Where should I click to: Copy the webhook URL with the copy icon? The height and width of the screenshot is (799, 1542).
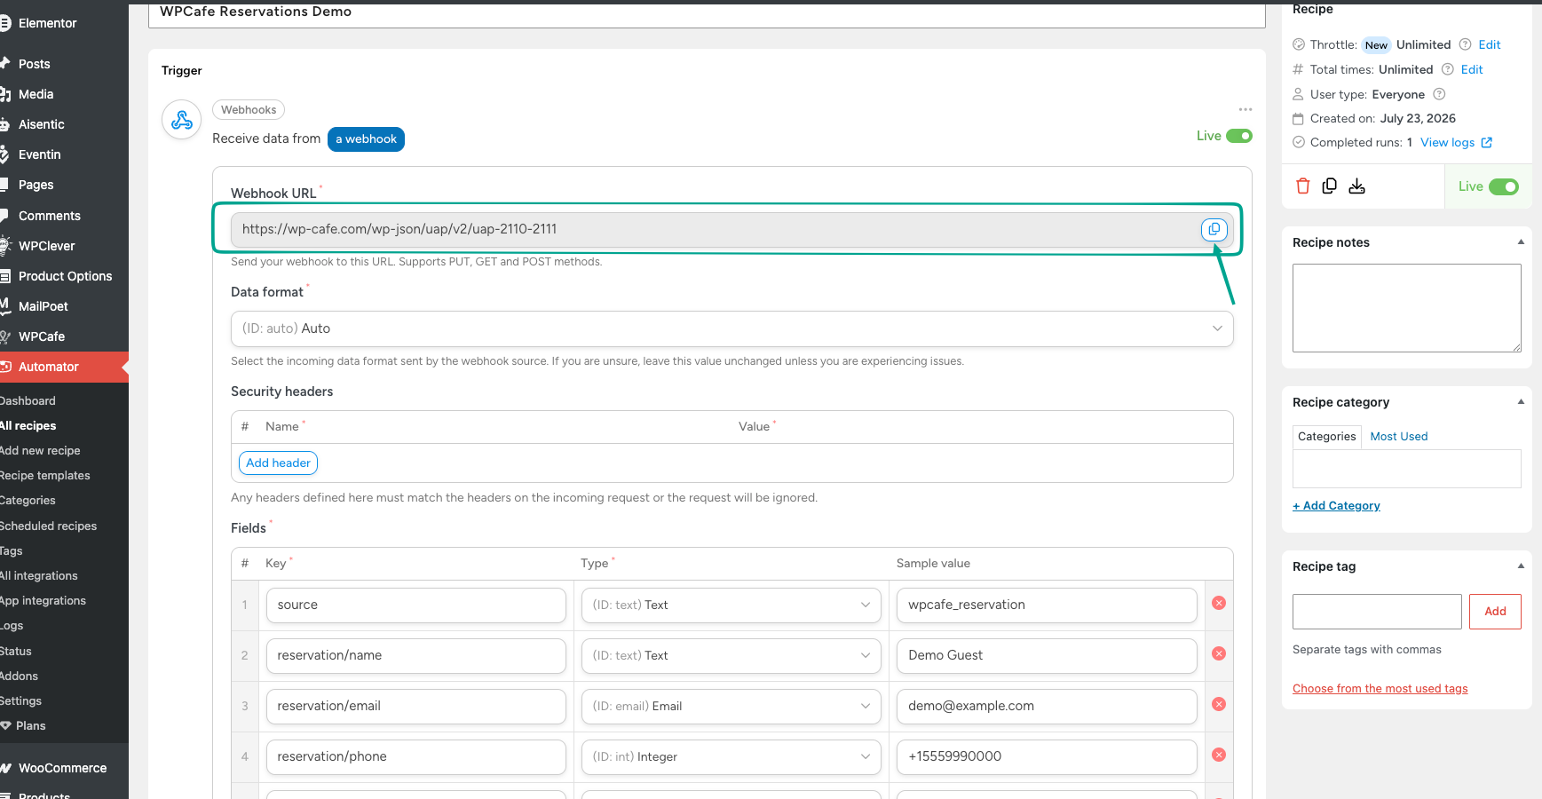[x=1214, y=229]
